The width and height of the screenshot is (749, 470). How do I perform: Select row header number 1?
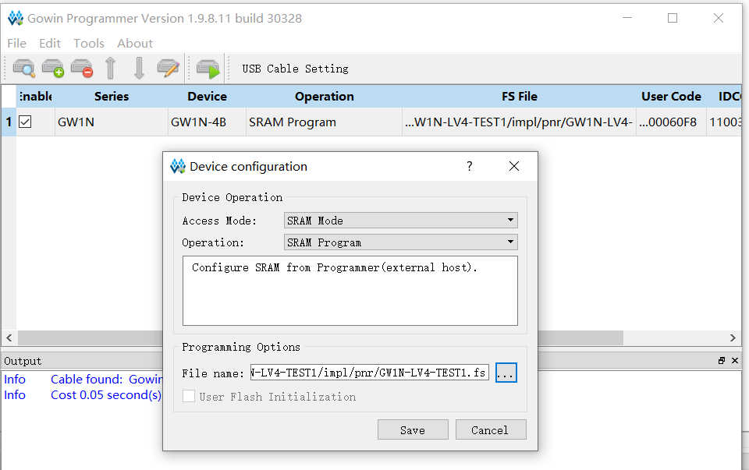9,122
